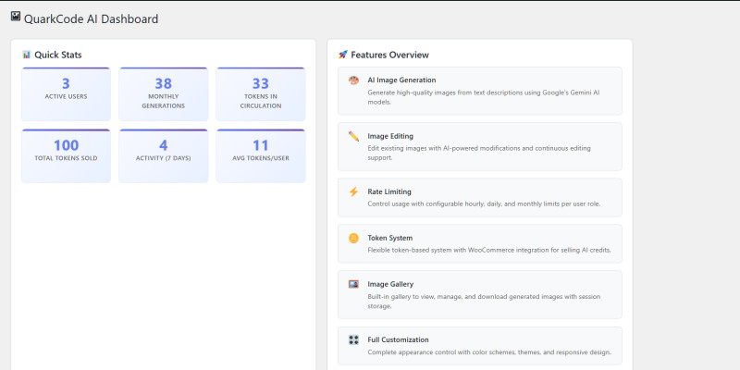The image size is (740, 370).
Task: Click the AI Image Generation feature title
Action: pyautogui.click(x=401, y=80)
